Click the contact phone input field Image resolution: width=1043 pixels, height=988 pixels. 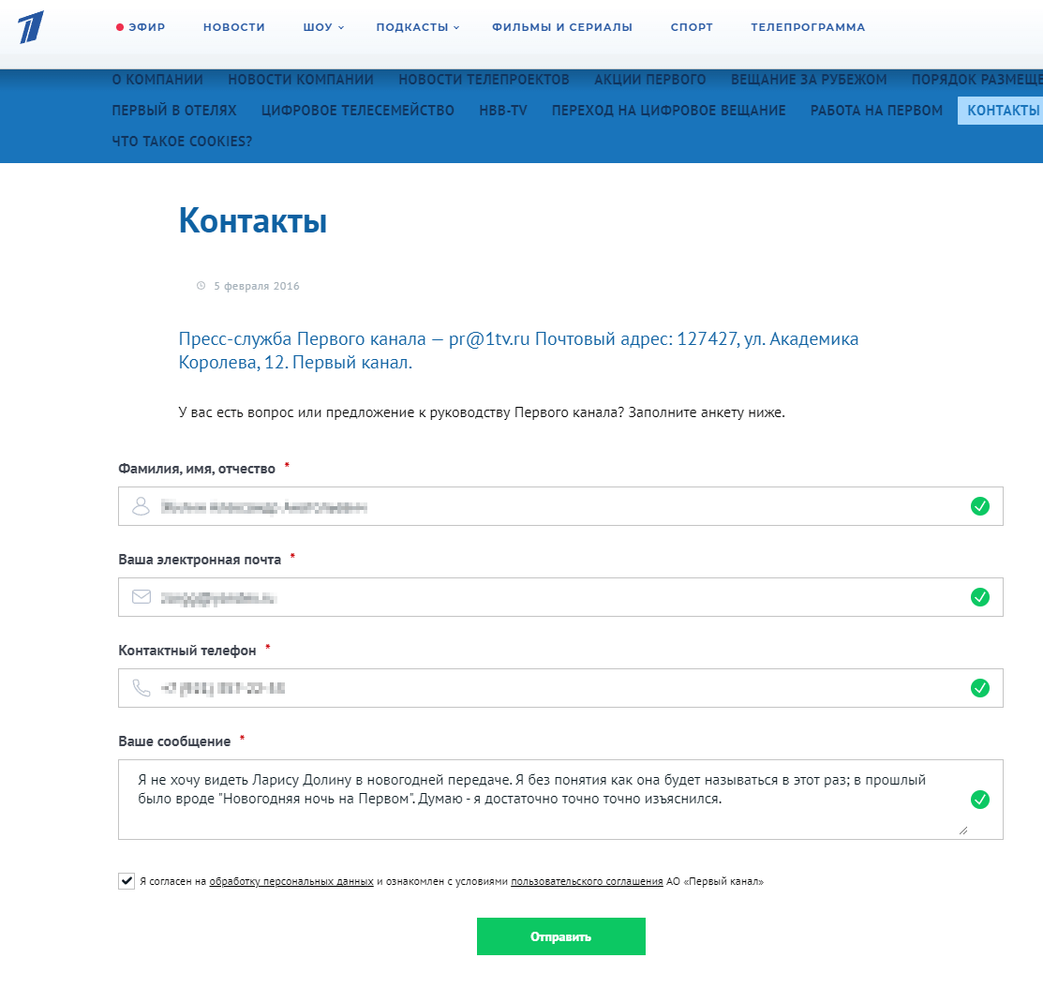pyautogui.click(x=560, y=688)
